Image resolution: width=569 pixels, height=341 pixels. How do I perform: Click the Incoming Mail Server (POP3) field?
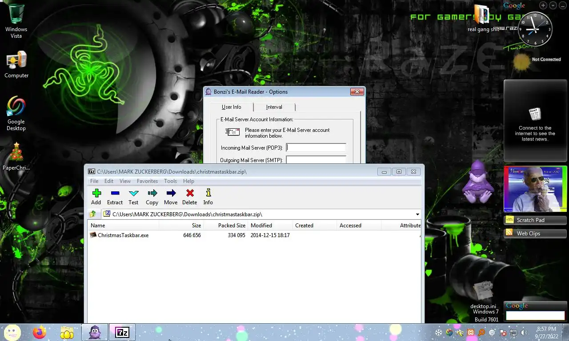[x=316, y=147]
